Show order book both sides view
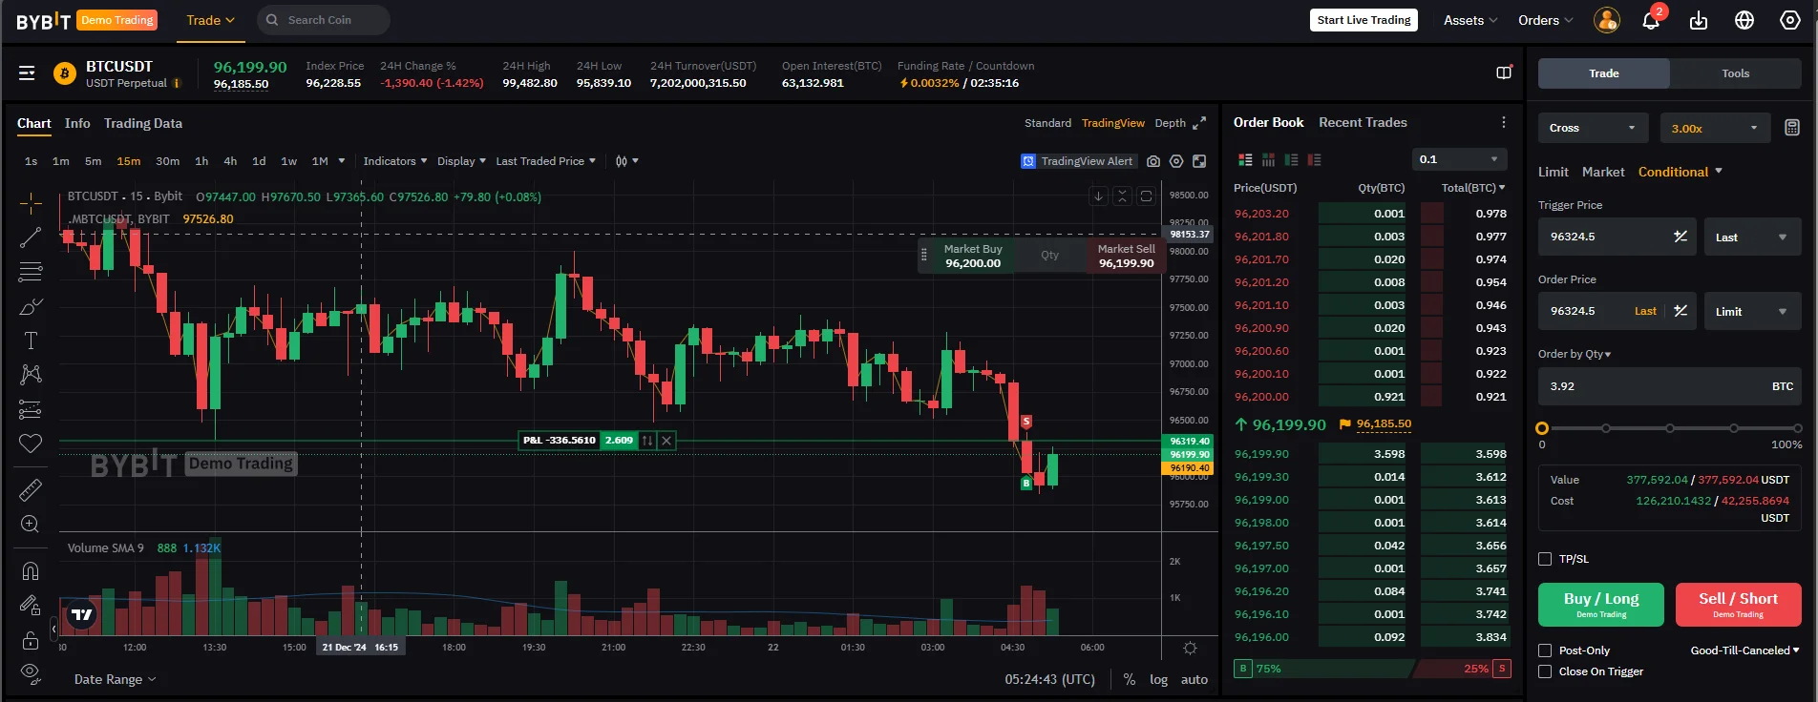1818x702 pixels. coord(1245,160)
